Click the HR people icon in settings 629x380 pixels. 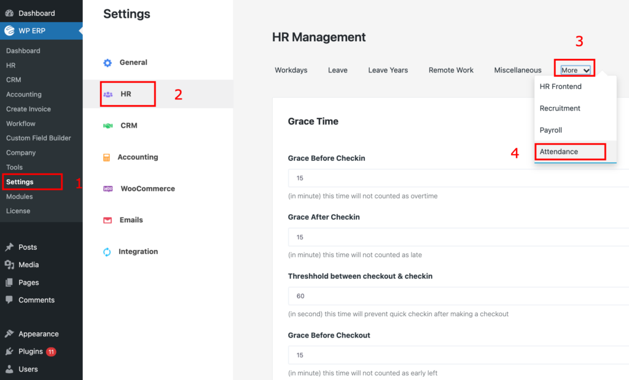(x=108, y=95)
